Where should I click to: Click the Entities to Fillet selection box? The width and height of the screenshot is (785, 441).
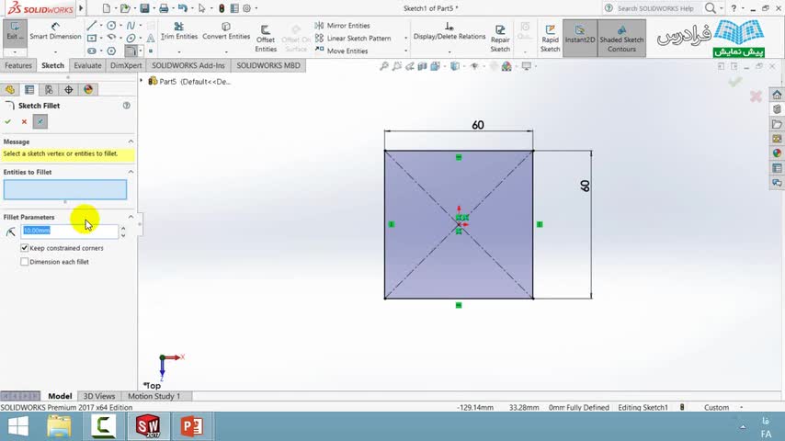click(x=65, y=189)
